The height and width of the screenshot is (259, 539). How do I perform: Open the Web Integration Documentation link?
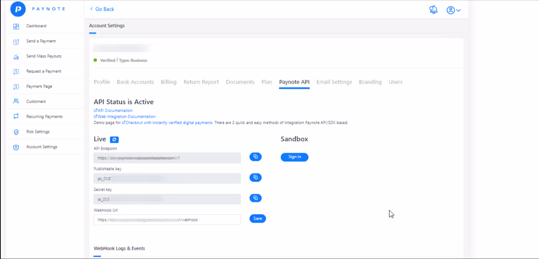tap(125, 117)
